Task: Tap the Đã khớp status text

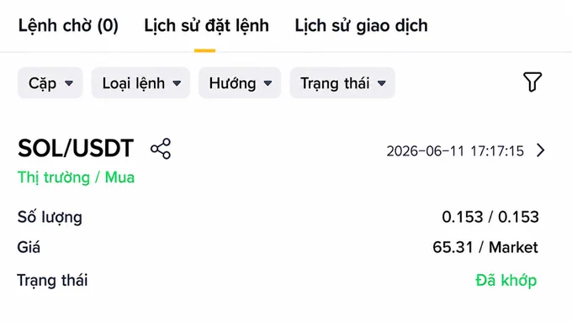Action: (506, 281)
